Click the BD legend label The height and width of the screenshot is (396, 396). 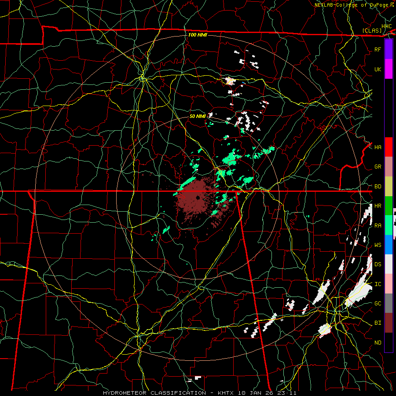378,187
